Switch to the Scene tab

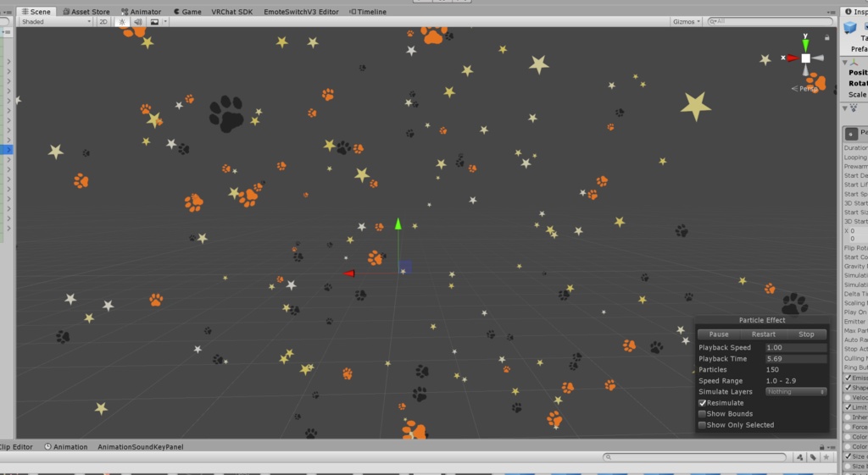[x=36, y=12]
